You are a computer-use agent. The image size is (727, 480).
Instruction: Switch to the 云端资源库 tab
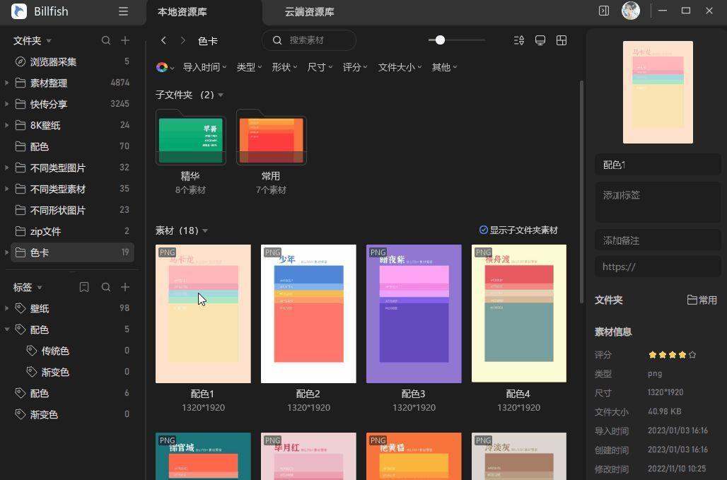coord(309,12)
